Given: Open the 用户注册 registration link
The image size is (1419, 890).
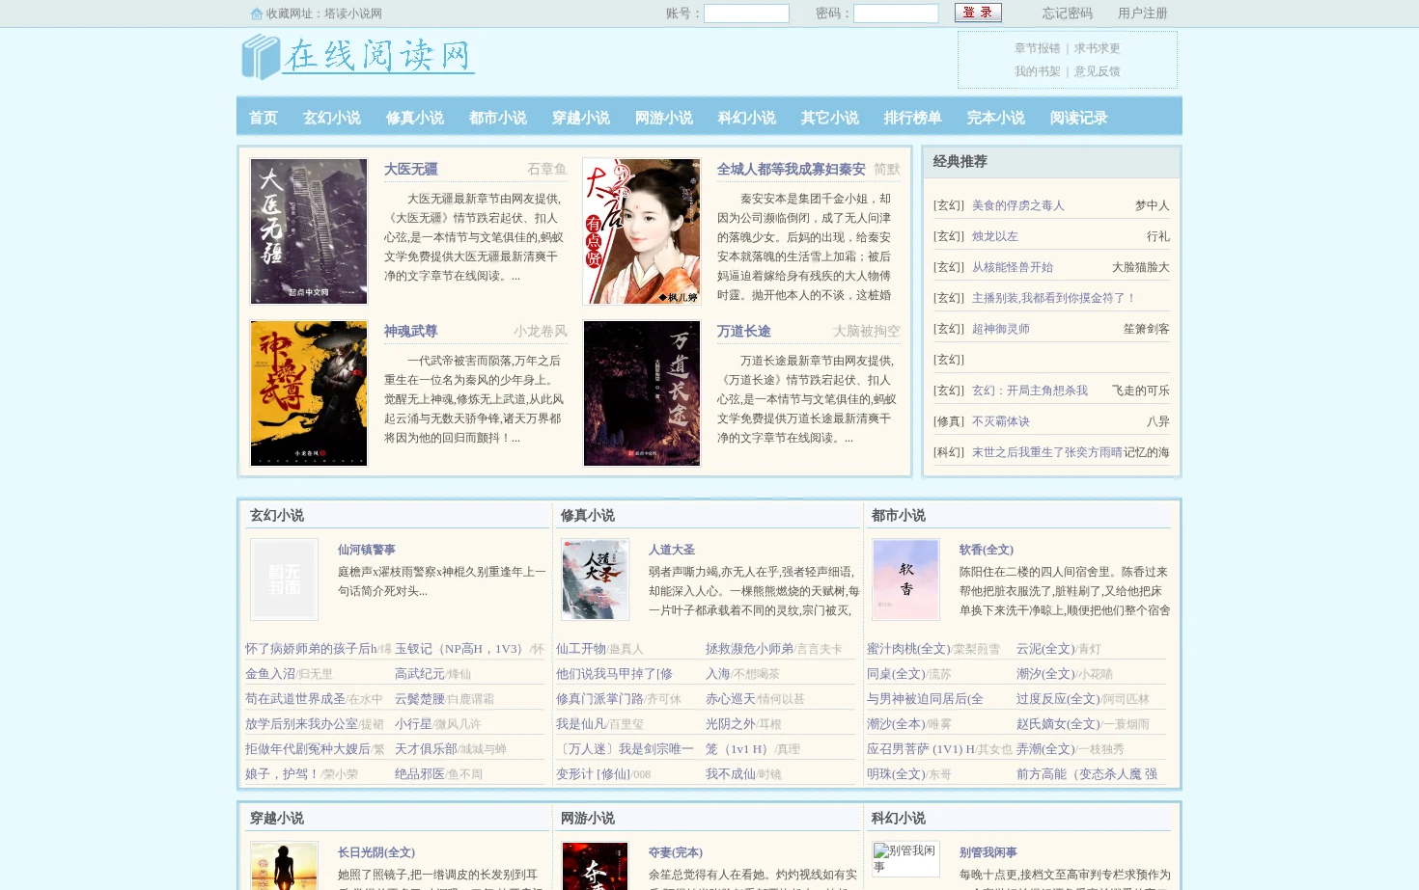Looking at the screenshot, I should click(1143, 13).
